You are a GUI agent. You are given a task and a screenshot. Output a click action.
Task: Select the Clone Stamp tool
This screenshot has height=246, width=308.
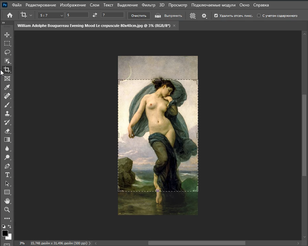7,113
